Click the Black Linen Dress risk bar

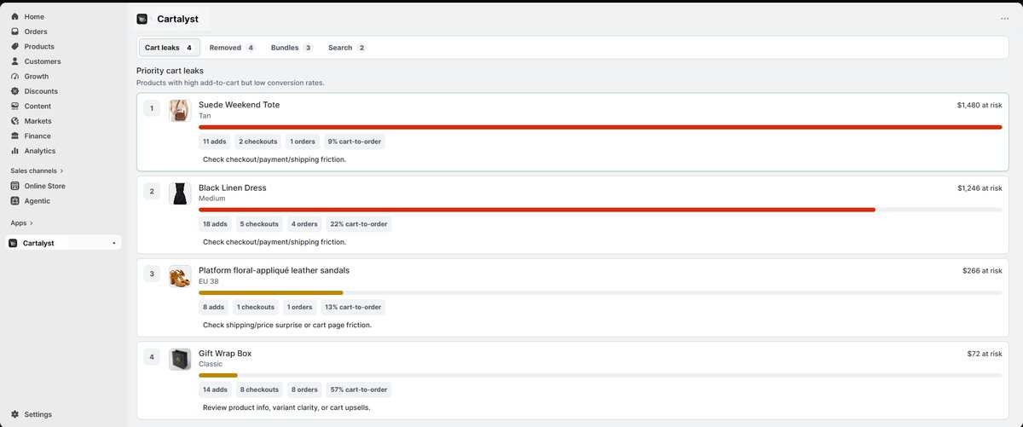(x=600, y=210)
